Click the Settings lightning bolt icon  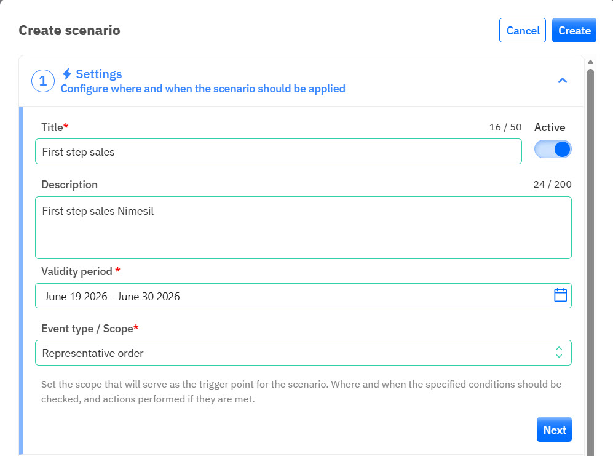[x=67, y=74]
